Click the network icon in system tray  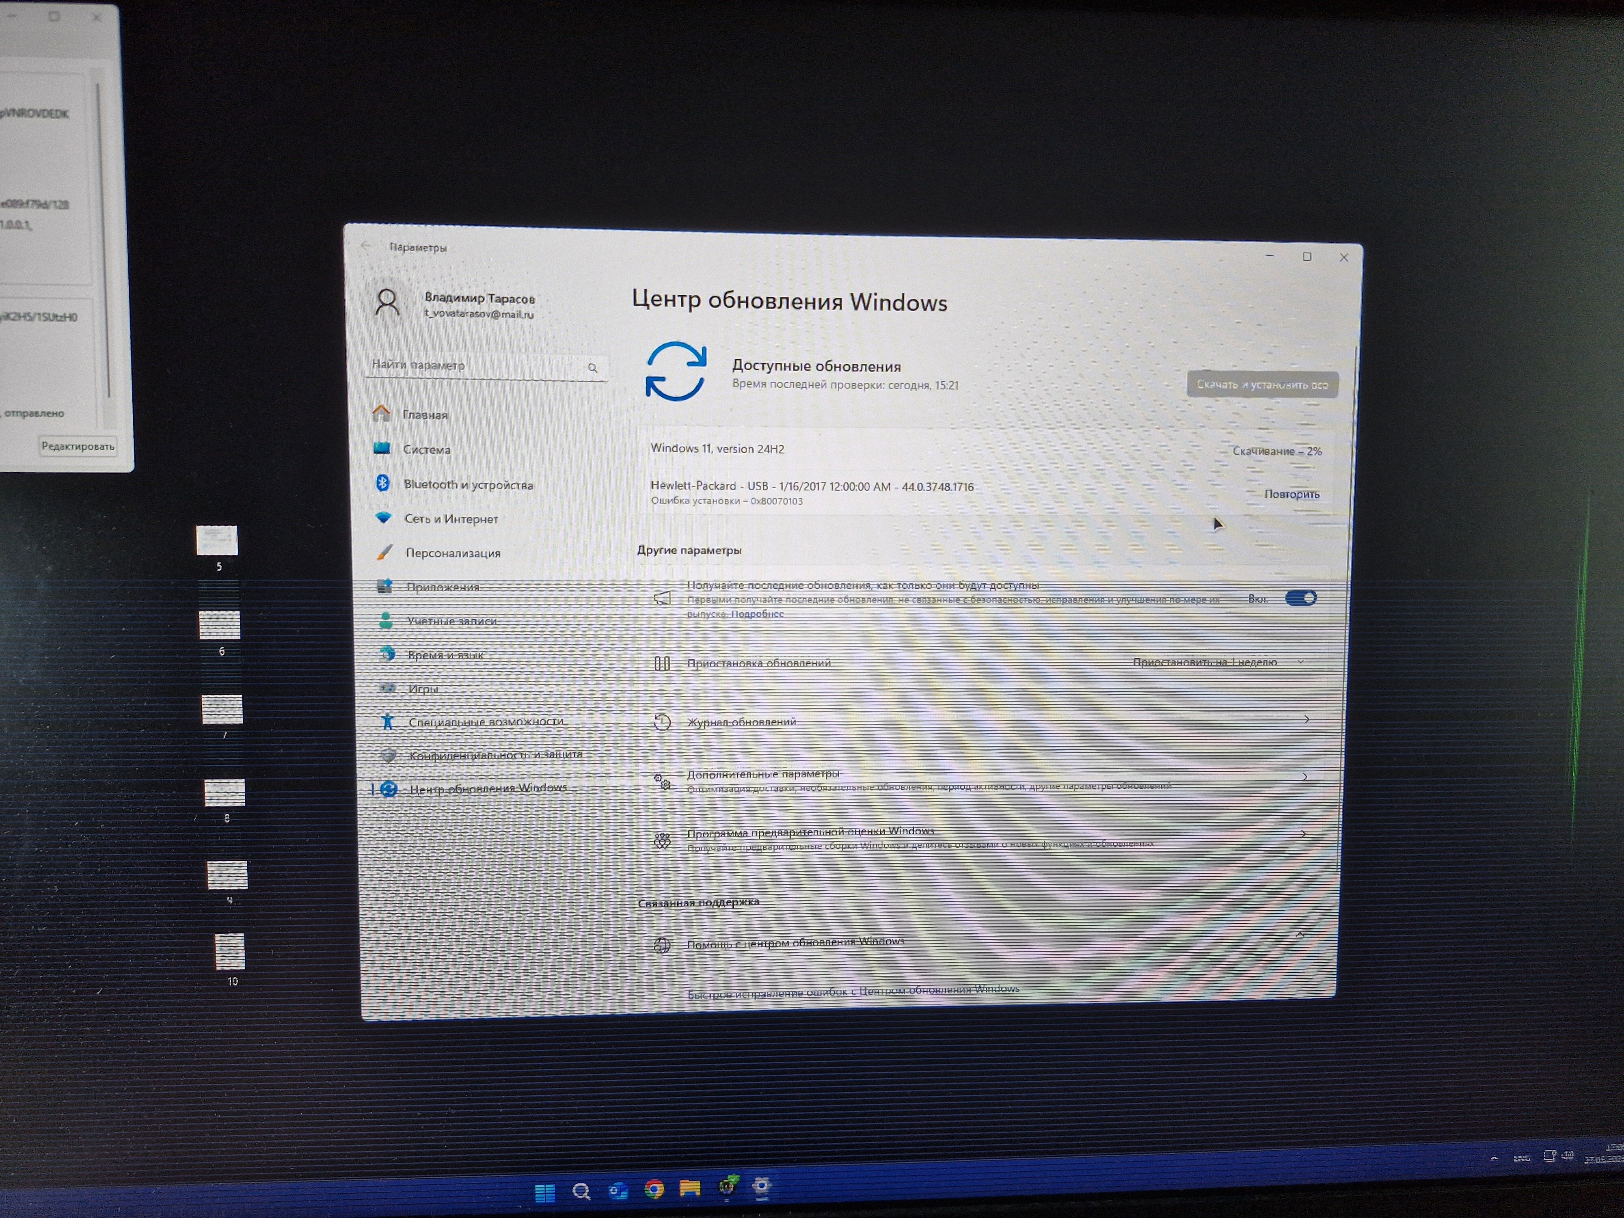pos(1549,1156)
